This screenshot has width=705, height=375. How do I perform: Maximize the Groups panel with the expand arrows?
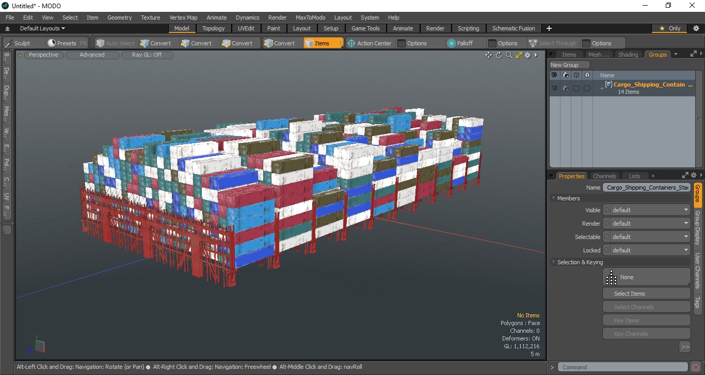[693, 54]
